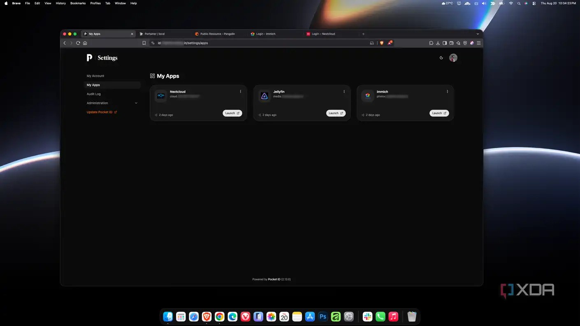Launch the Nextcloud app
The height and width of the screenshot is (326, 580).
tap(232, 113)
